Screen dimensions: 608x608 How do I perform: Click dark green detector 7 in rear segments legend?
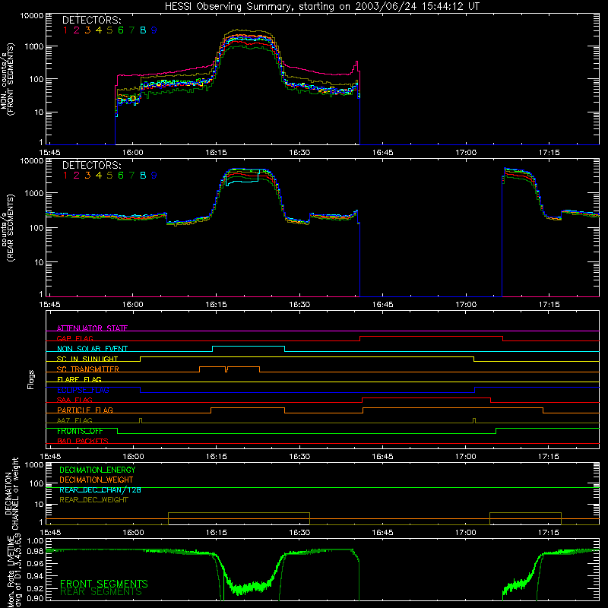tap(131, 176)
